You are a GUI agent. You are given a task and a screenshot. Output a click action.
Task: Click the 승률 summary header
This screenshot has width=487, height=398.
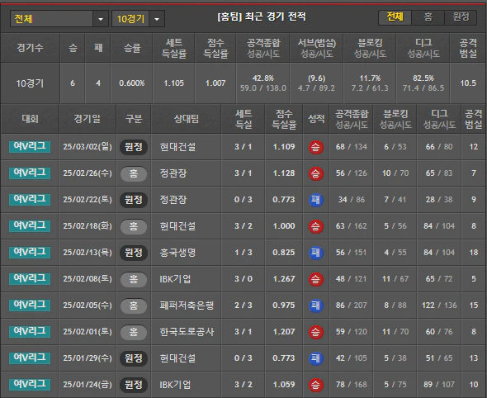click(x=132, y=48)
